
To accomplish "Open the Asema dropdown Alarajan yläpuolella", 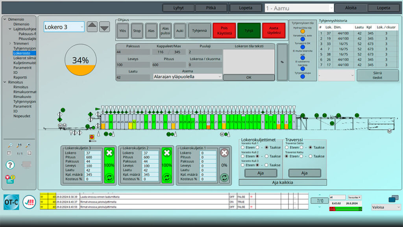I will (x=187, y=77).
